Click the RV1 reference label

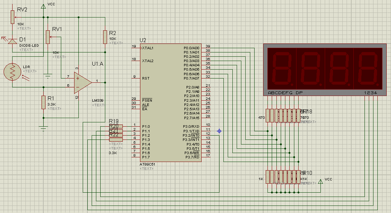(x=57, y=29)
